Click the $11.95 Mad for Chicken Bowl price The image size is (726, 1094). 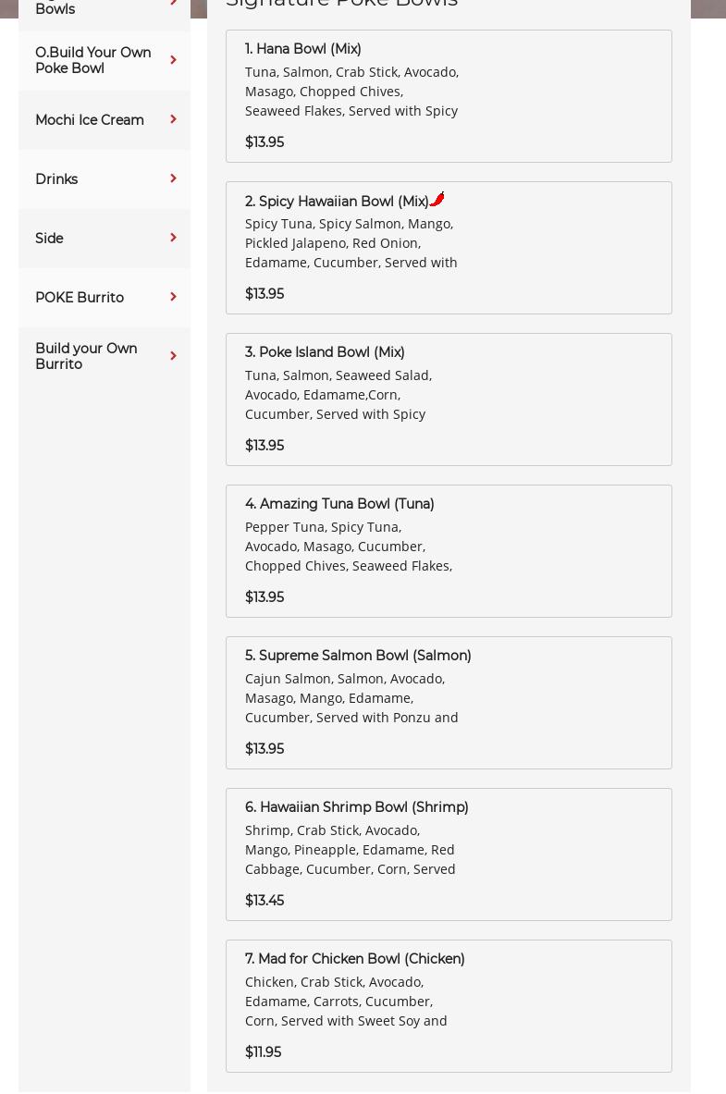tap(264, 1052)
